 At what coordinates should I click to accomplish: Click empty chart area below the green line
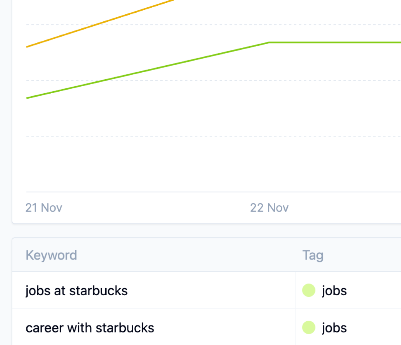click(x=200, y=150)
